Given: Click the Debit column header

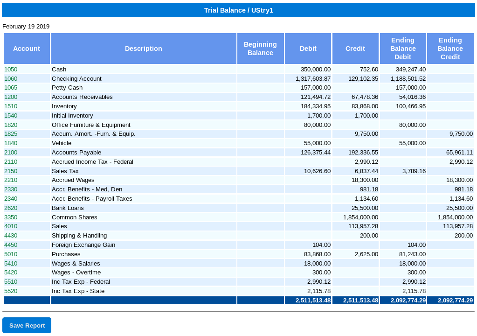Looking at the screenshot, I should click(x=308, y=49).
